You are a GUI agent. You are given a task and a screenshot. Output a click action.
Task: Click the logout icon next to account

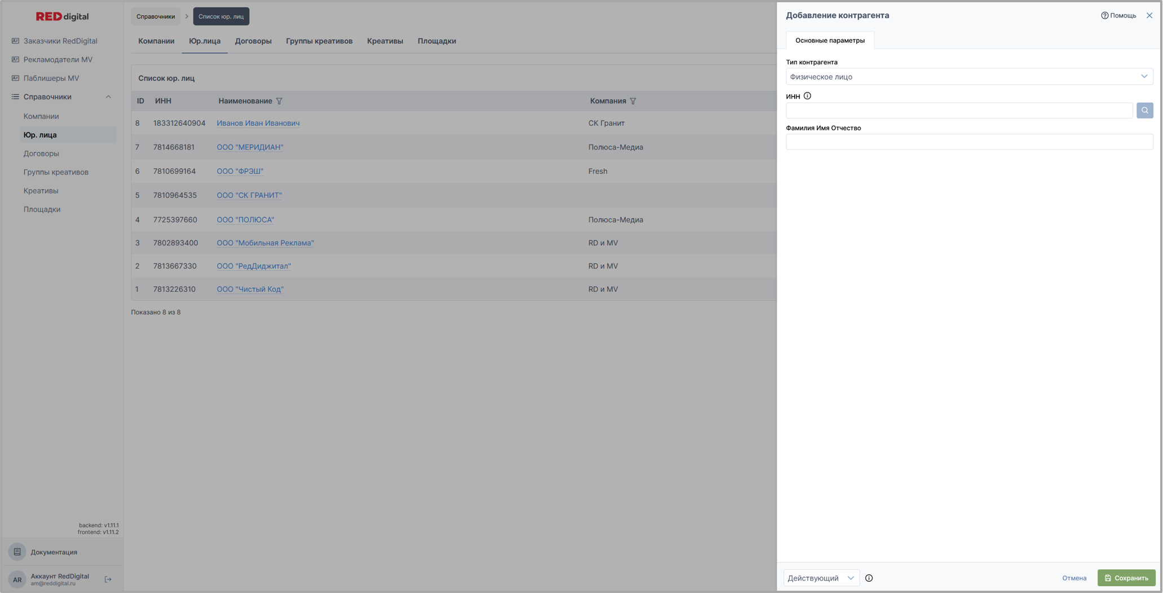click(108, 579)
